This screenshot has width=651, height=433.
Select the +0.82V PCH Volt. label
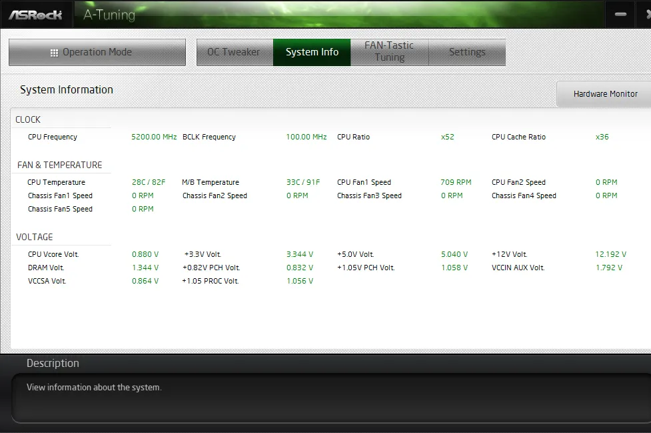(211, 268)
